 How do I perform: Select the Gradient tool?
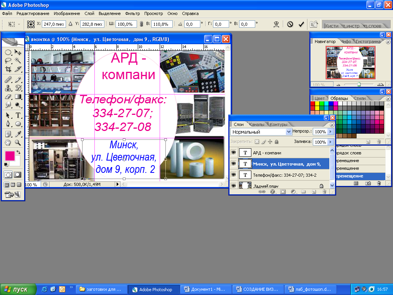18,96
